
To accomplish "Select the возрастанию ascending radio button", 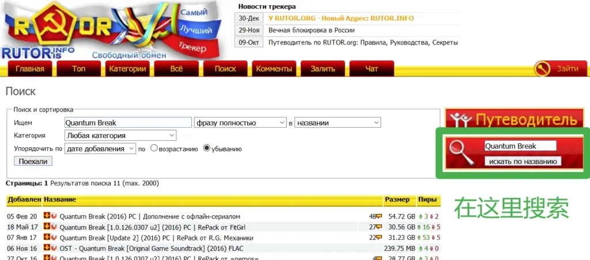I will (x=154, y=148).
